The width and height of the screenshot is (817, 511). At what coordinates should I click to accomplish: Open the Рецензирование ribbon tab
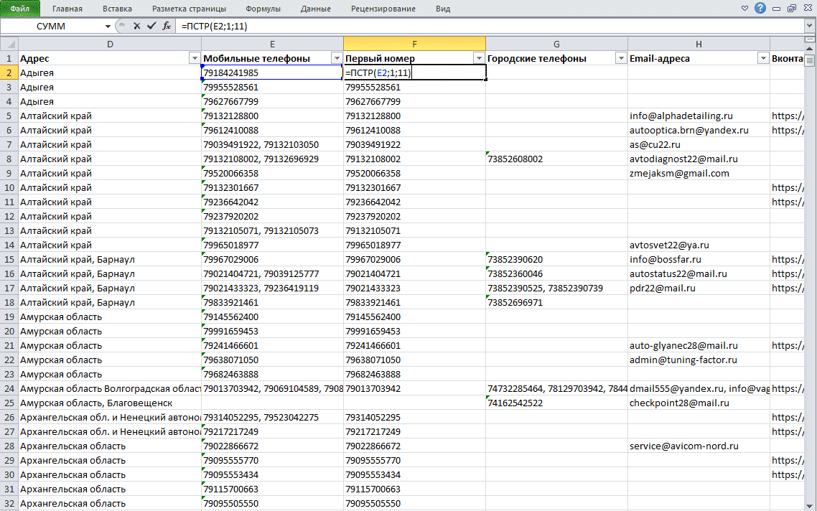pos(383,9)
